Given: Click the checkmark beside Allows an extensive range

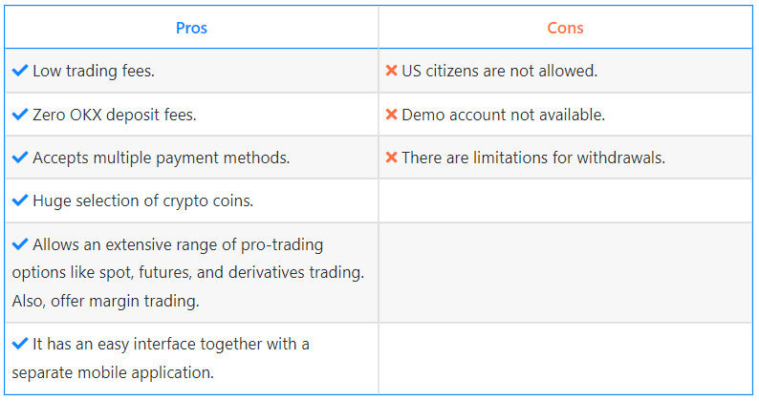Looking at the screenshot, I should (x=20, y=244).
